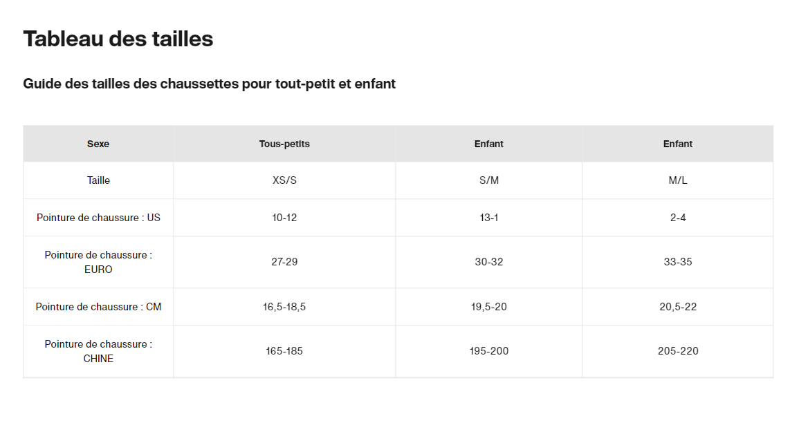Select the CHINE 205-220 cell
The width and height of the screenshot is (799, 443).
point(677,351)
